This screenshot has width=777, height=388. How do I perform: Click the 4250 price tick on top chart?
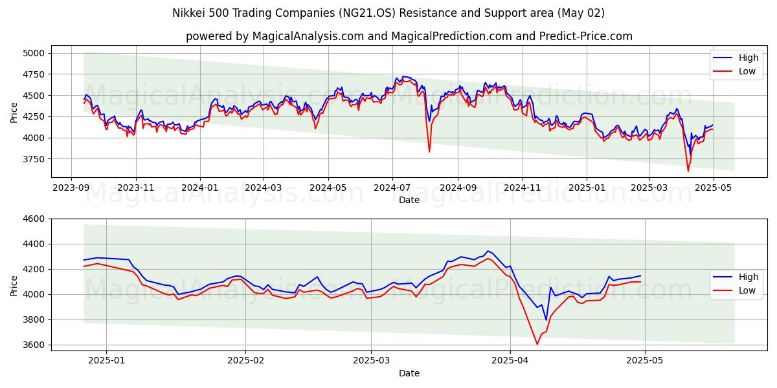pyautogui.click(x=34, y=116)
